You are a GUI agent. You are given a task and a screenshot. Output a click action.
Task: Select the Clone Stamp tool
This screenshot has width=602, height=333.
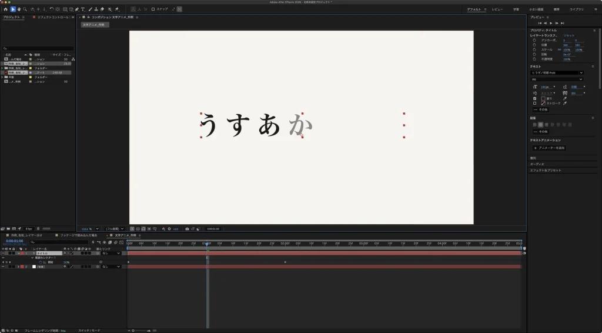point(96,9)
